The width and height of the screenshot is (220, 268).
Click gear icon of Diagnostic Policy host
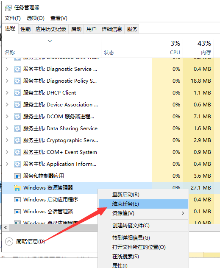17,81
